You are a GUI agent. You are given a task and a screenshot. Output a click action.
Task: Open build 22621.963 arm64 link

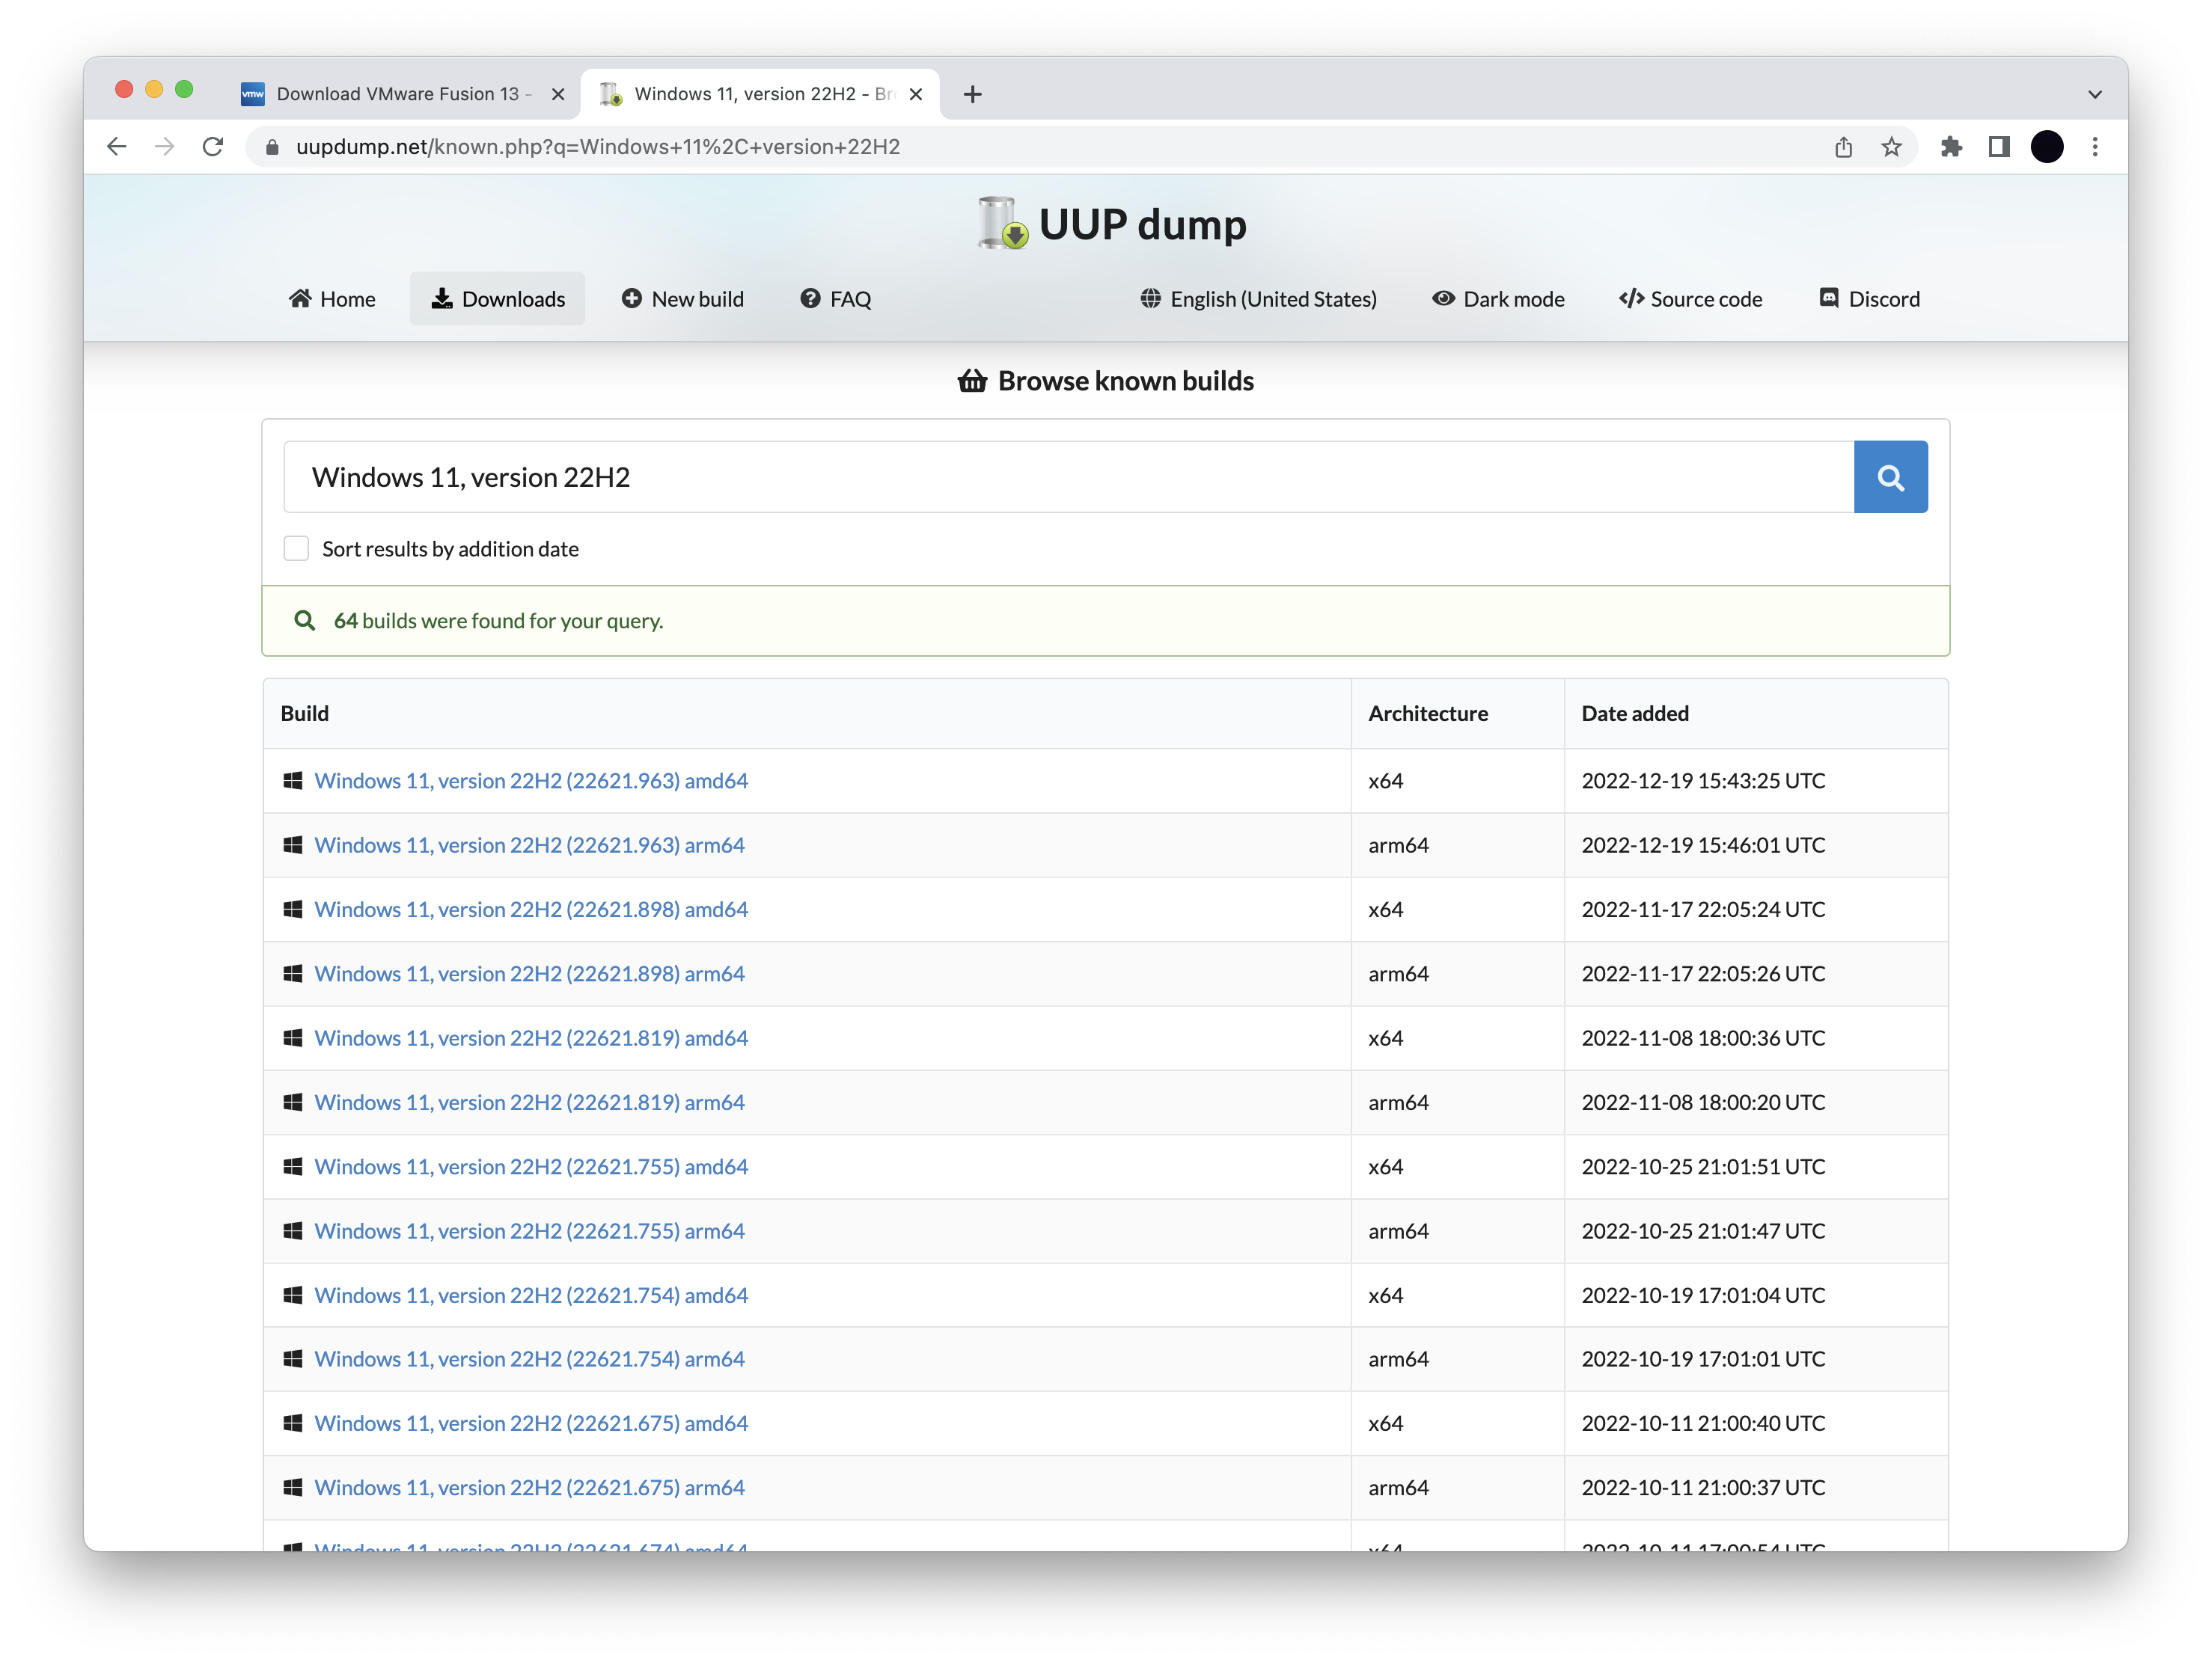click(529, 845)
